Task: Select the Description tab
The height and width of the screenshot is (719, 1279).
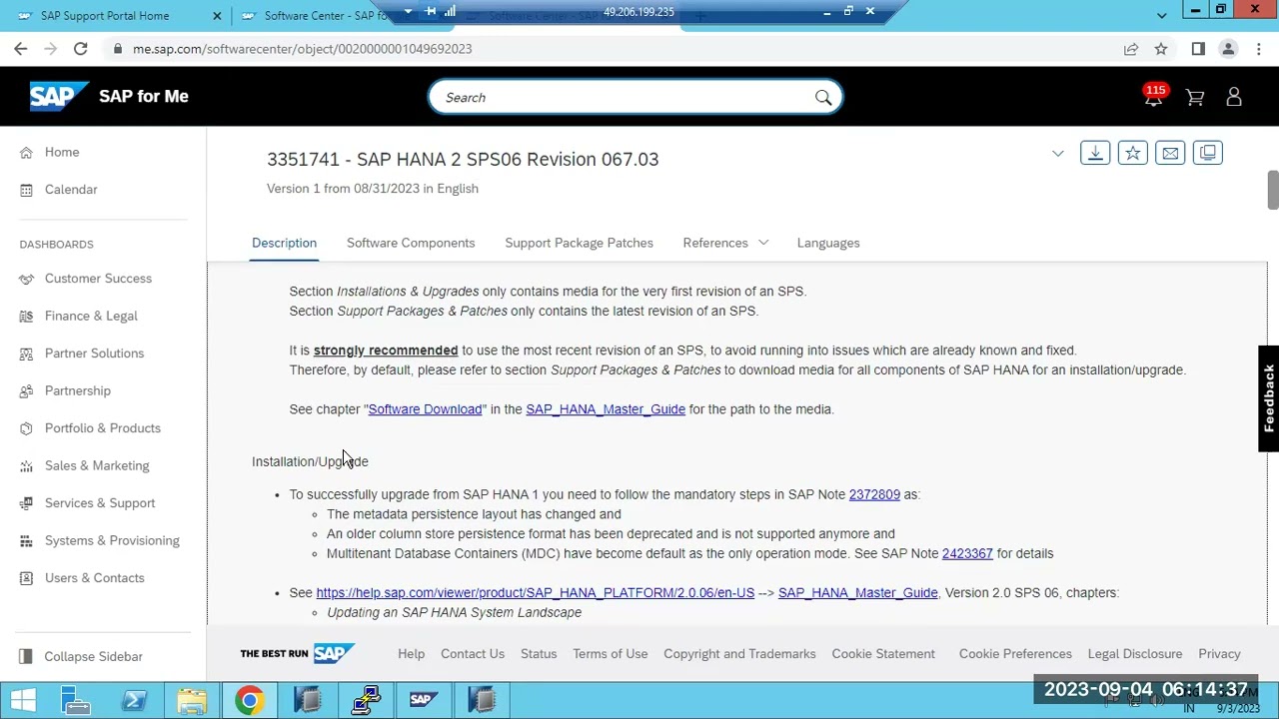Action: 284,243
